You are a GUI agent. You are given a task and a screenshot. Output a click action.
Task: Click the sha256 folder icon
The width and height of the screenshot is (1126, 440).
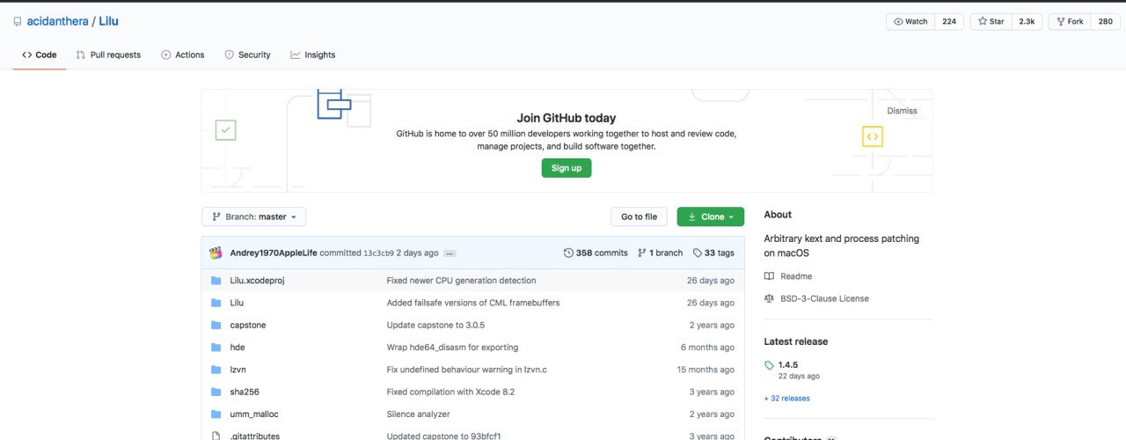tap(216, 392)
